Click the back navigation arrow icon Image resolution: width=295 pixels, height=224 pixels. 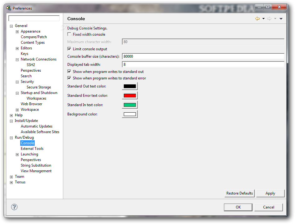[257, 19]
